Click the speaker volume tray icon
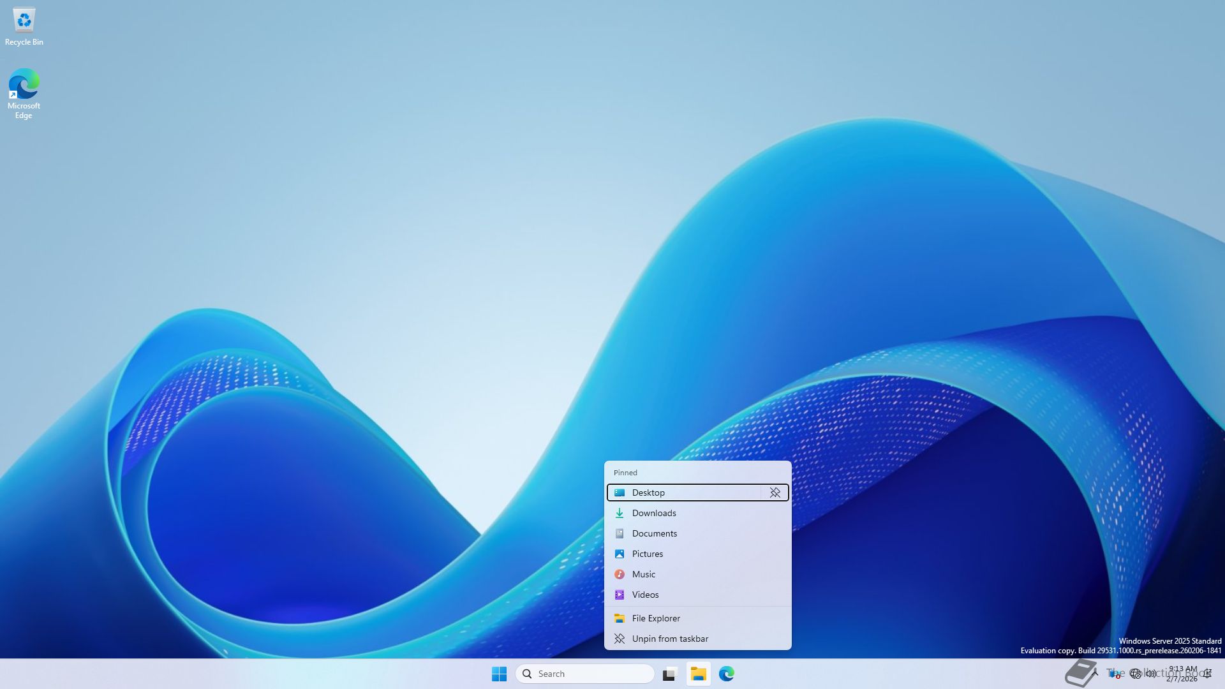This screenshot has width=1225, height=689. tap(1150, 674)
